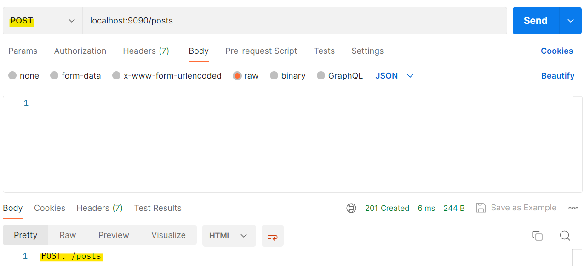Select the raw body type

(x=238, y=76)
